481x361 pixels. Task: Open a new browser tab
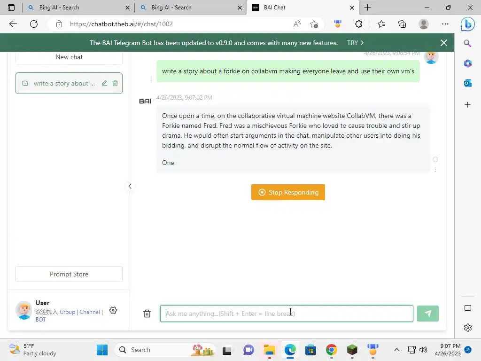[367, 8]
